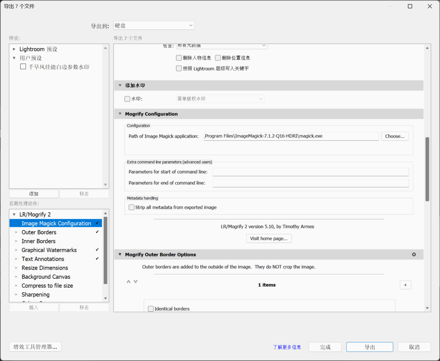Expand the Lightroom 预设 preset group
The width and height of the screenshot is (440, 361).
pyautogui.click(x=14, y=49)
